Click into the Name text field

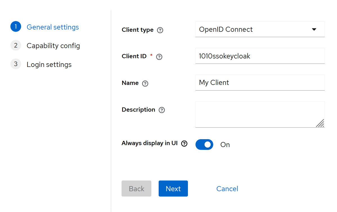(259, 83)
